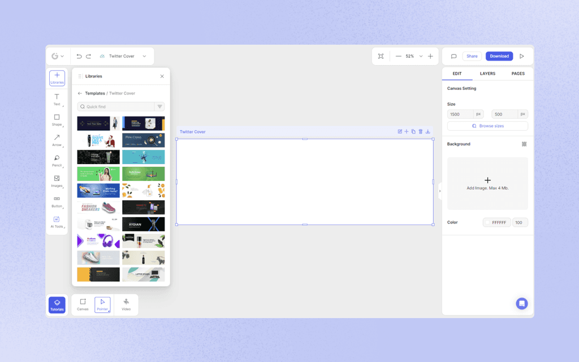Image resolution: width=579 pixels, height=362 pixels.
Task: Expand the Canvas options in bottom toolbar
Action: click(83, 304)
